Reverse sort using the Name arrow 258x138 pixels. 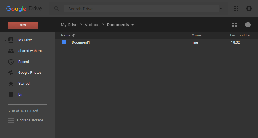74,35
